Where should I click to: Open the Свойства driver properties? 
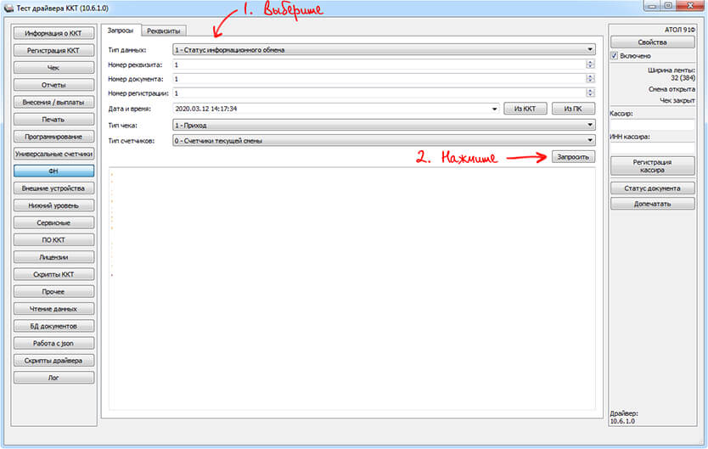652,42
